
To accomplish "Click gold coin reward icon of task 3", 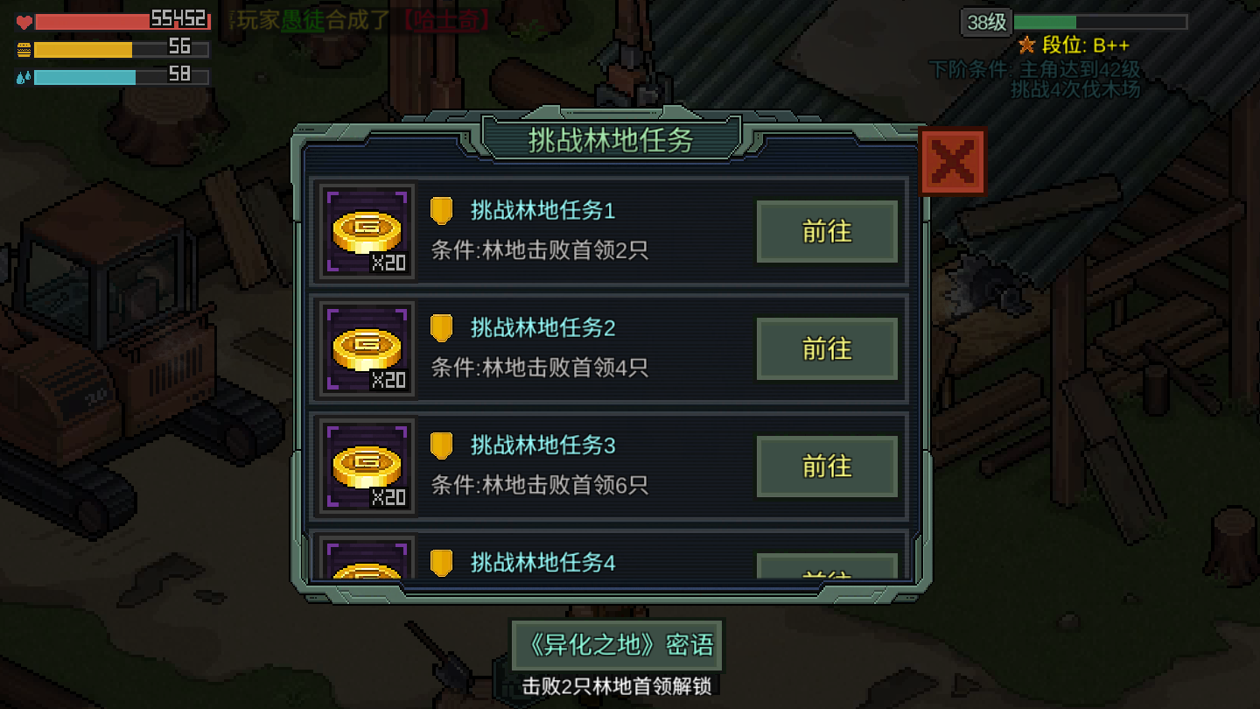I will [x=367, y=467].
